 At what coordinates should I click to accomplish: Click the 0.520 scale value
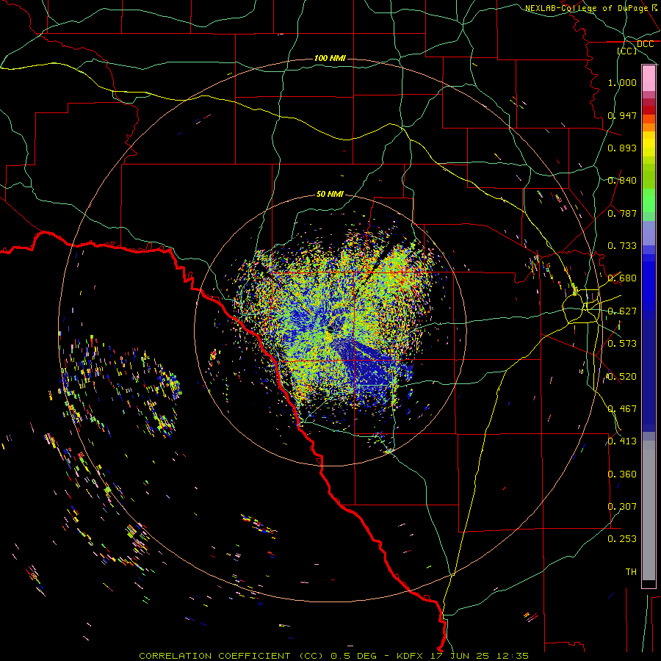[622, 377]
